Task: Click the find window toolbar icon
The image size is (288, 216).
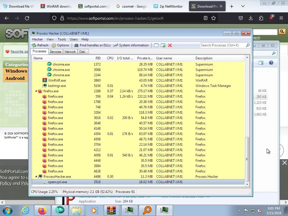Action: (x=156, y=45)
